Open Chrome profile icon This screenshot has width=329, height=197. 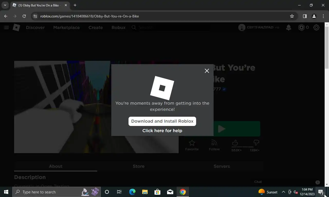pos(314,16)
